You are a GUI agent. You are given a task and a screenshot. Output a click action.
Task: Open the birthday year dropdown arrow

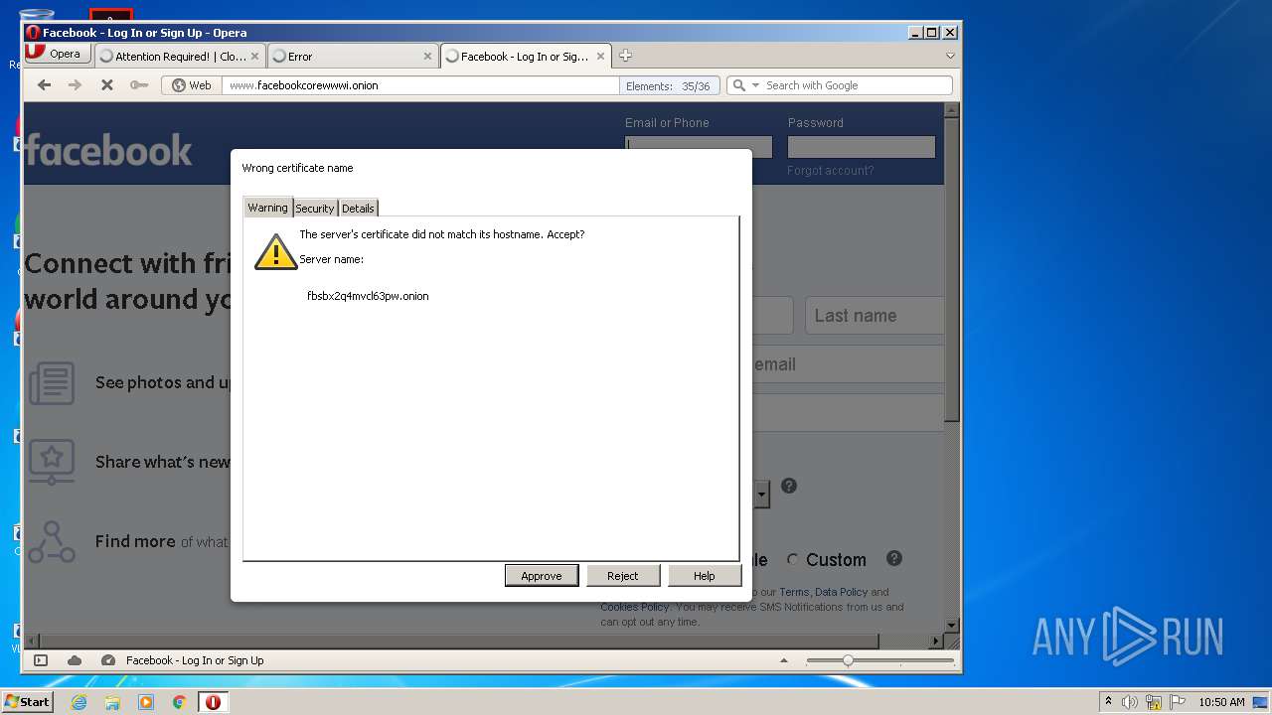(762, 494)
